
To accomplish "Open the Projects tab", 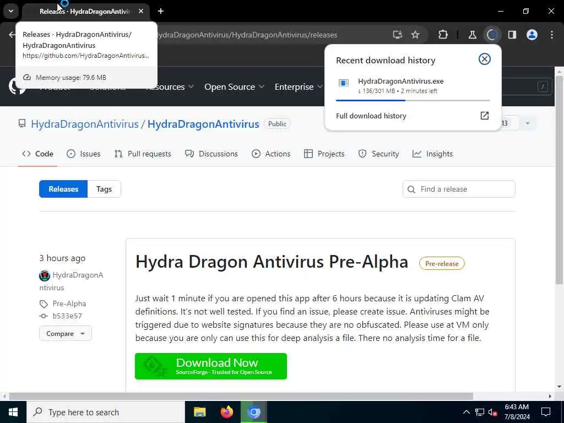I will tap(324, 154).
